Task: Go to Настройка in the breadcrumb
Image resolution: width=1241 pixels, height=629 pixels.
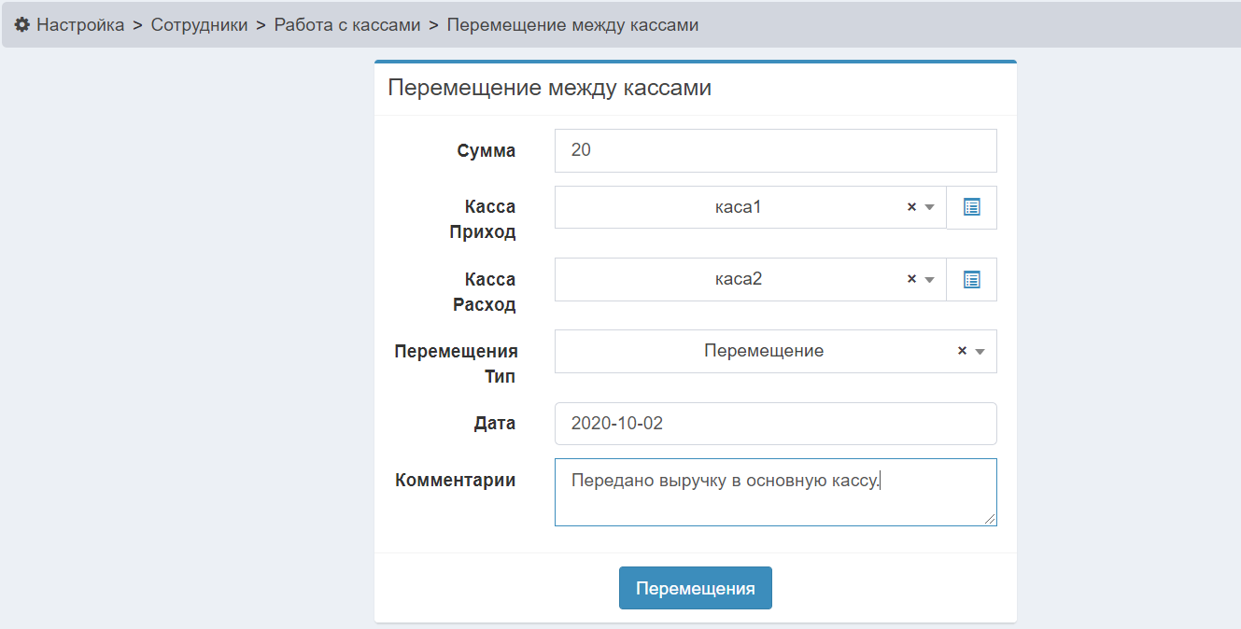Action: point(80,25)
